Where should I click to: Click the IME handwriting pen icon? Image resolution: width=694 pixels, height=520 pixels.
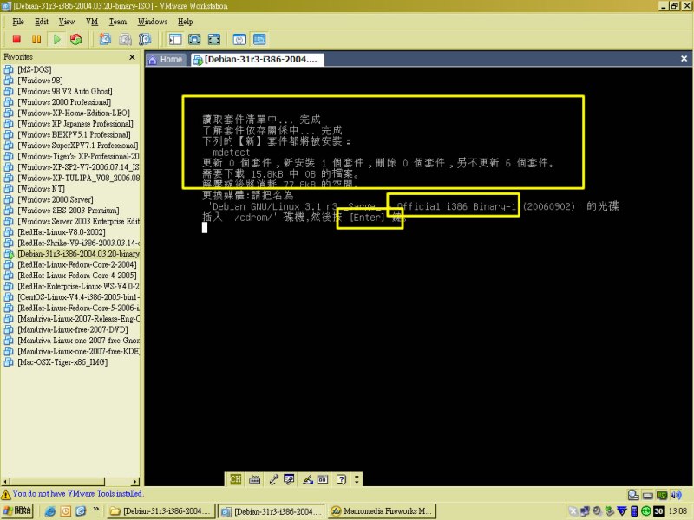(308, 479)
